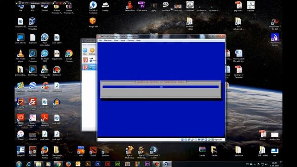Launch Premiere Pro from the taskbar
The image size is (297, 167).
(147, 164)
